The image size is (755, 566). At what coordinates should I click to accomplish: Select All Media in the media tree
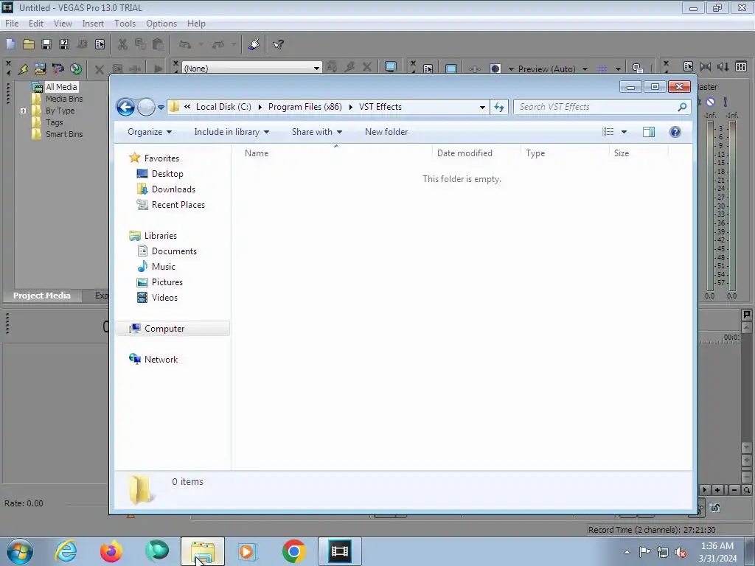(61, 87)
